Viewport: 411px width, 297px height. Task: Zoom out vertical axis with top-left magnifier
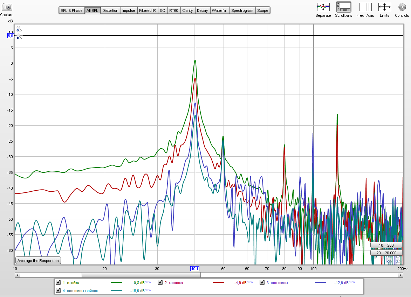coord(18,36)
